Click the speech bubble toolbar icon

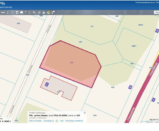tap(21, 12)
